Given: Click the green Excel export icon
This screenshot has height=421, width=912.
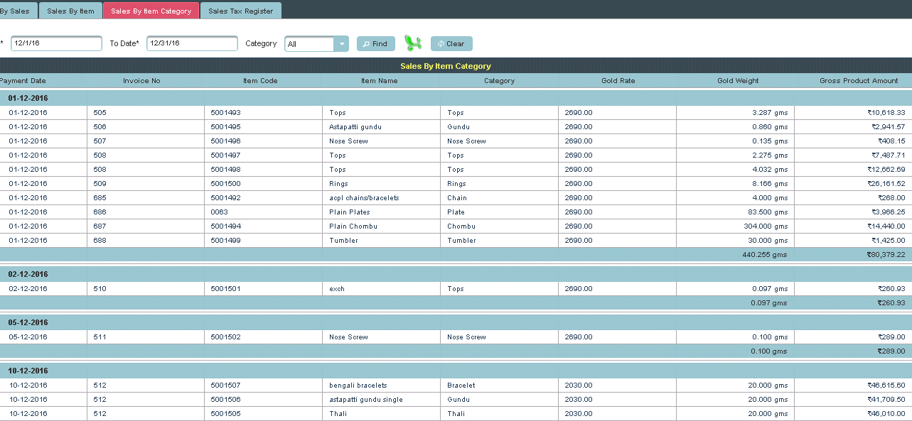Looking at the screenshot, I should tap(412, 43).
